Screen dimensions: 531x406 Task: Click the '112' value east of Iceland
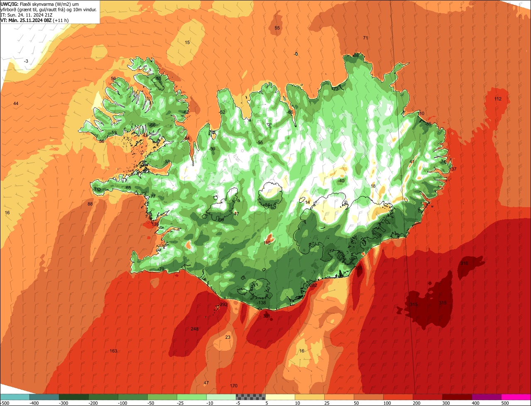click(x=498, y=99)
